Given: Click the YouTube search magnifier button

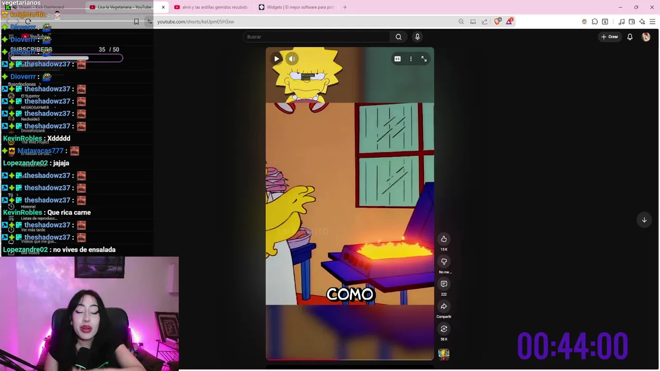Looking at the screenshot, I should point(398,37).
